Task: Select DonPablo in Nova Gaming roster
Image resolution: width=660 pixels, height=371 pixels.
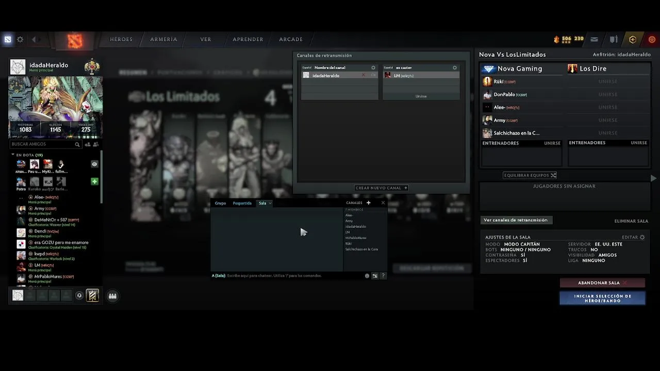Action: point(522,94)
